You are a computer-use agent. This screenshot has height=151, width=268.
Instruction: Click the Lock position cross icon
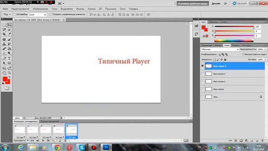(x=222, y=60)
